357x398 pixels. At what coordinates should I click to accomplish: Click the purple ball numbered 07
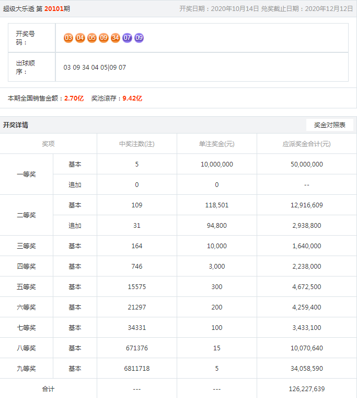(x=127, y=38)
